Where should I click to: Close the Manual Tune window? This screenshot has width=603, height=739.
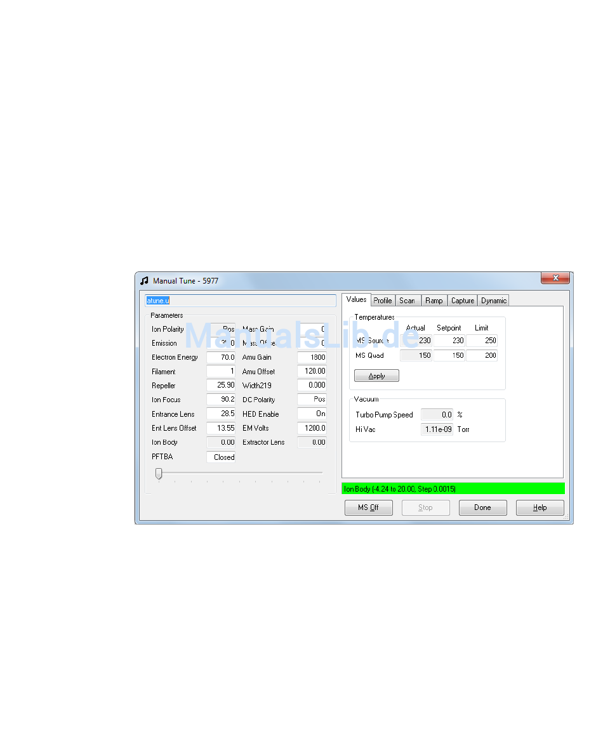555,278
